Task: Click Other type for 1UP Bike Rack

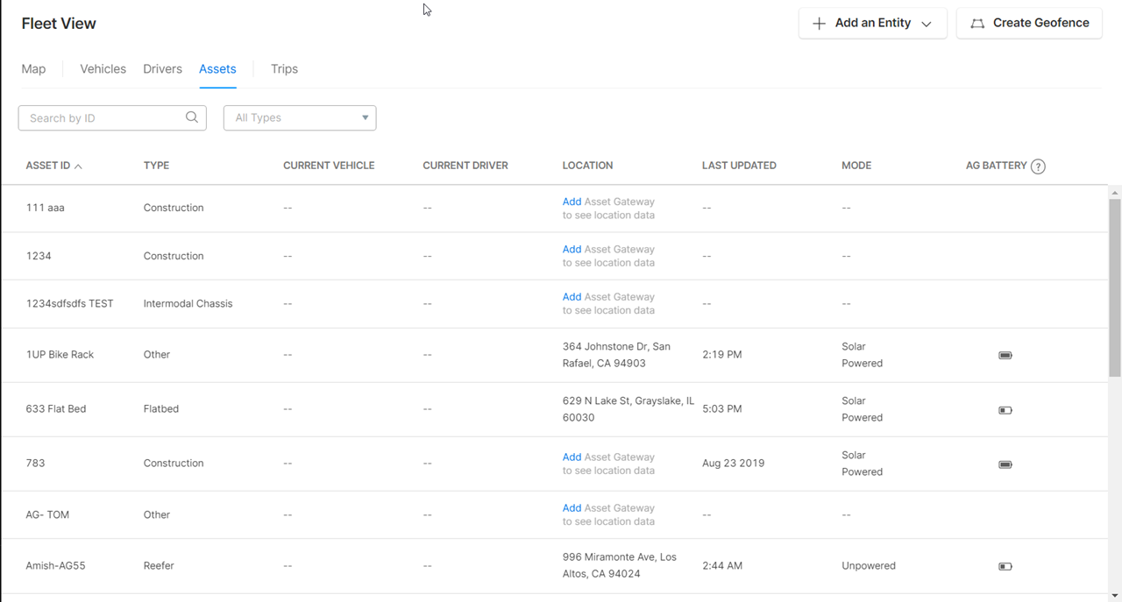Action: tap(157, 355)
